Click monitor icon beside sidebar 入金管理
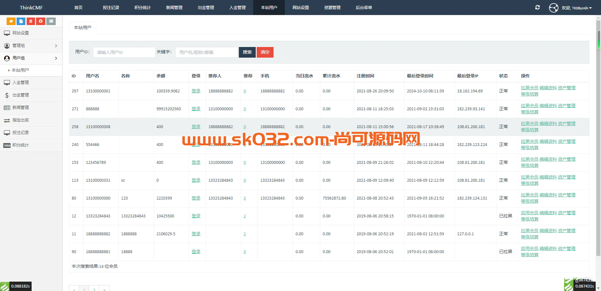The height and width of the screenshot is (291, 601). click(7, 83)
